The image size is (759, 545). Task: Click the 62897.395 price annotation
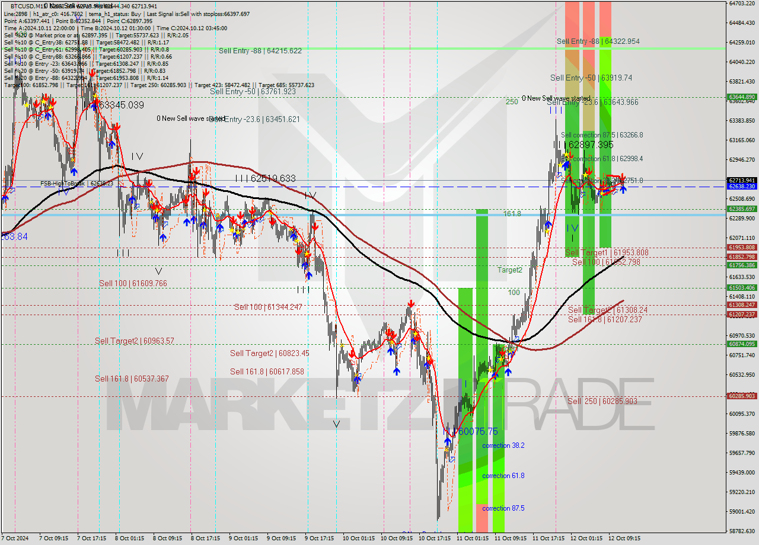(x=591, y=145)
